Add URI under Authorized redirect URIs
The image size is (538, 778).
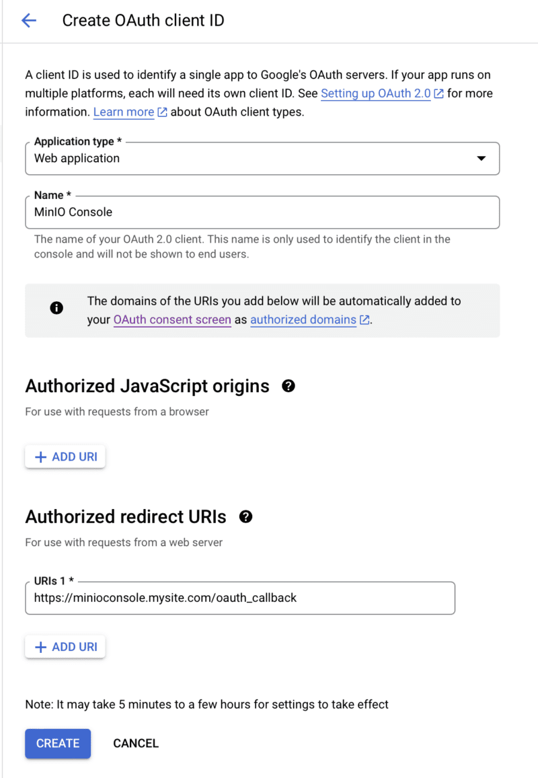click(x=65, y=647)
